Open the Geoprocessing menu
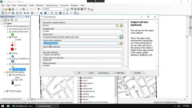The width and height of the screenshot is (192, 108). pyautogui.click(x=52, y=5)
